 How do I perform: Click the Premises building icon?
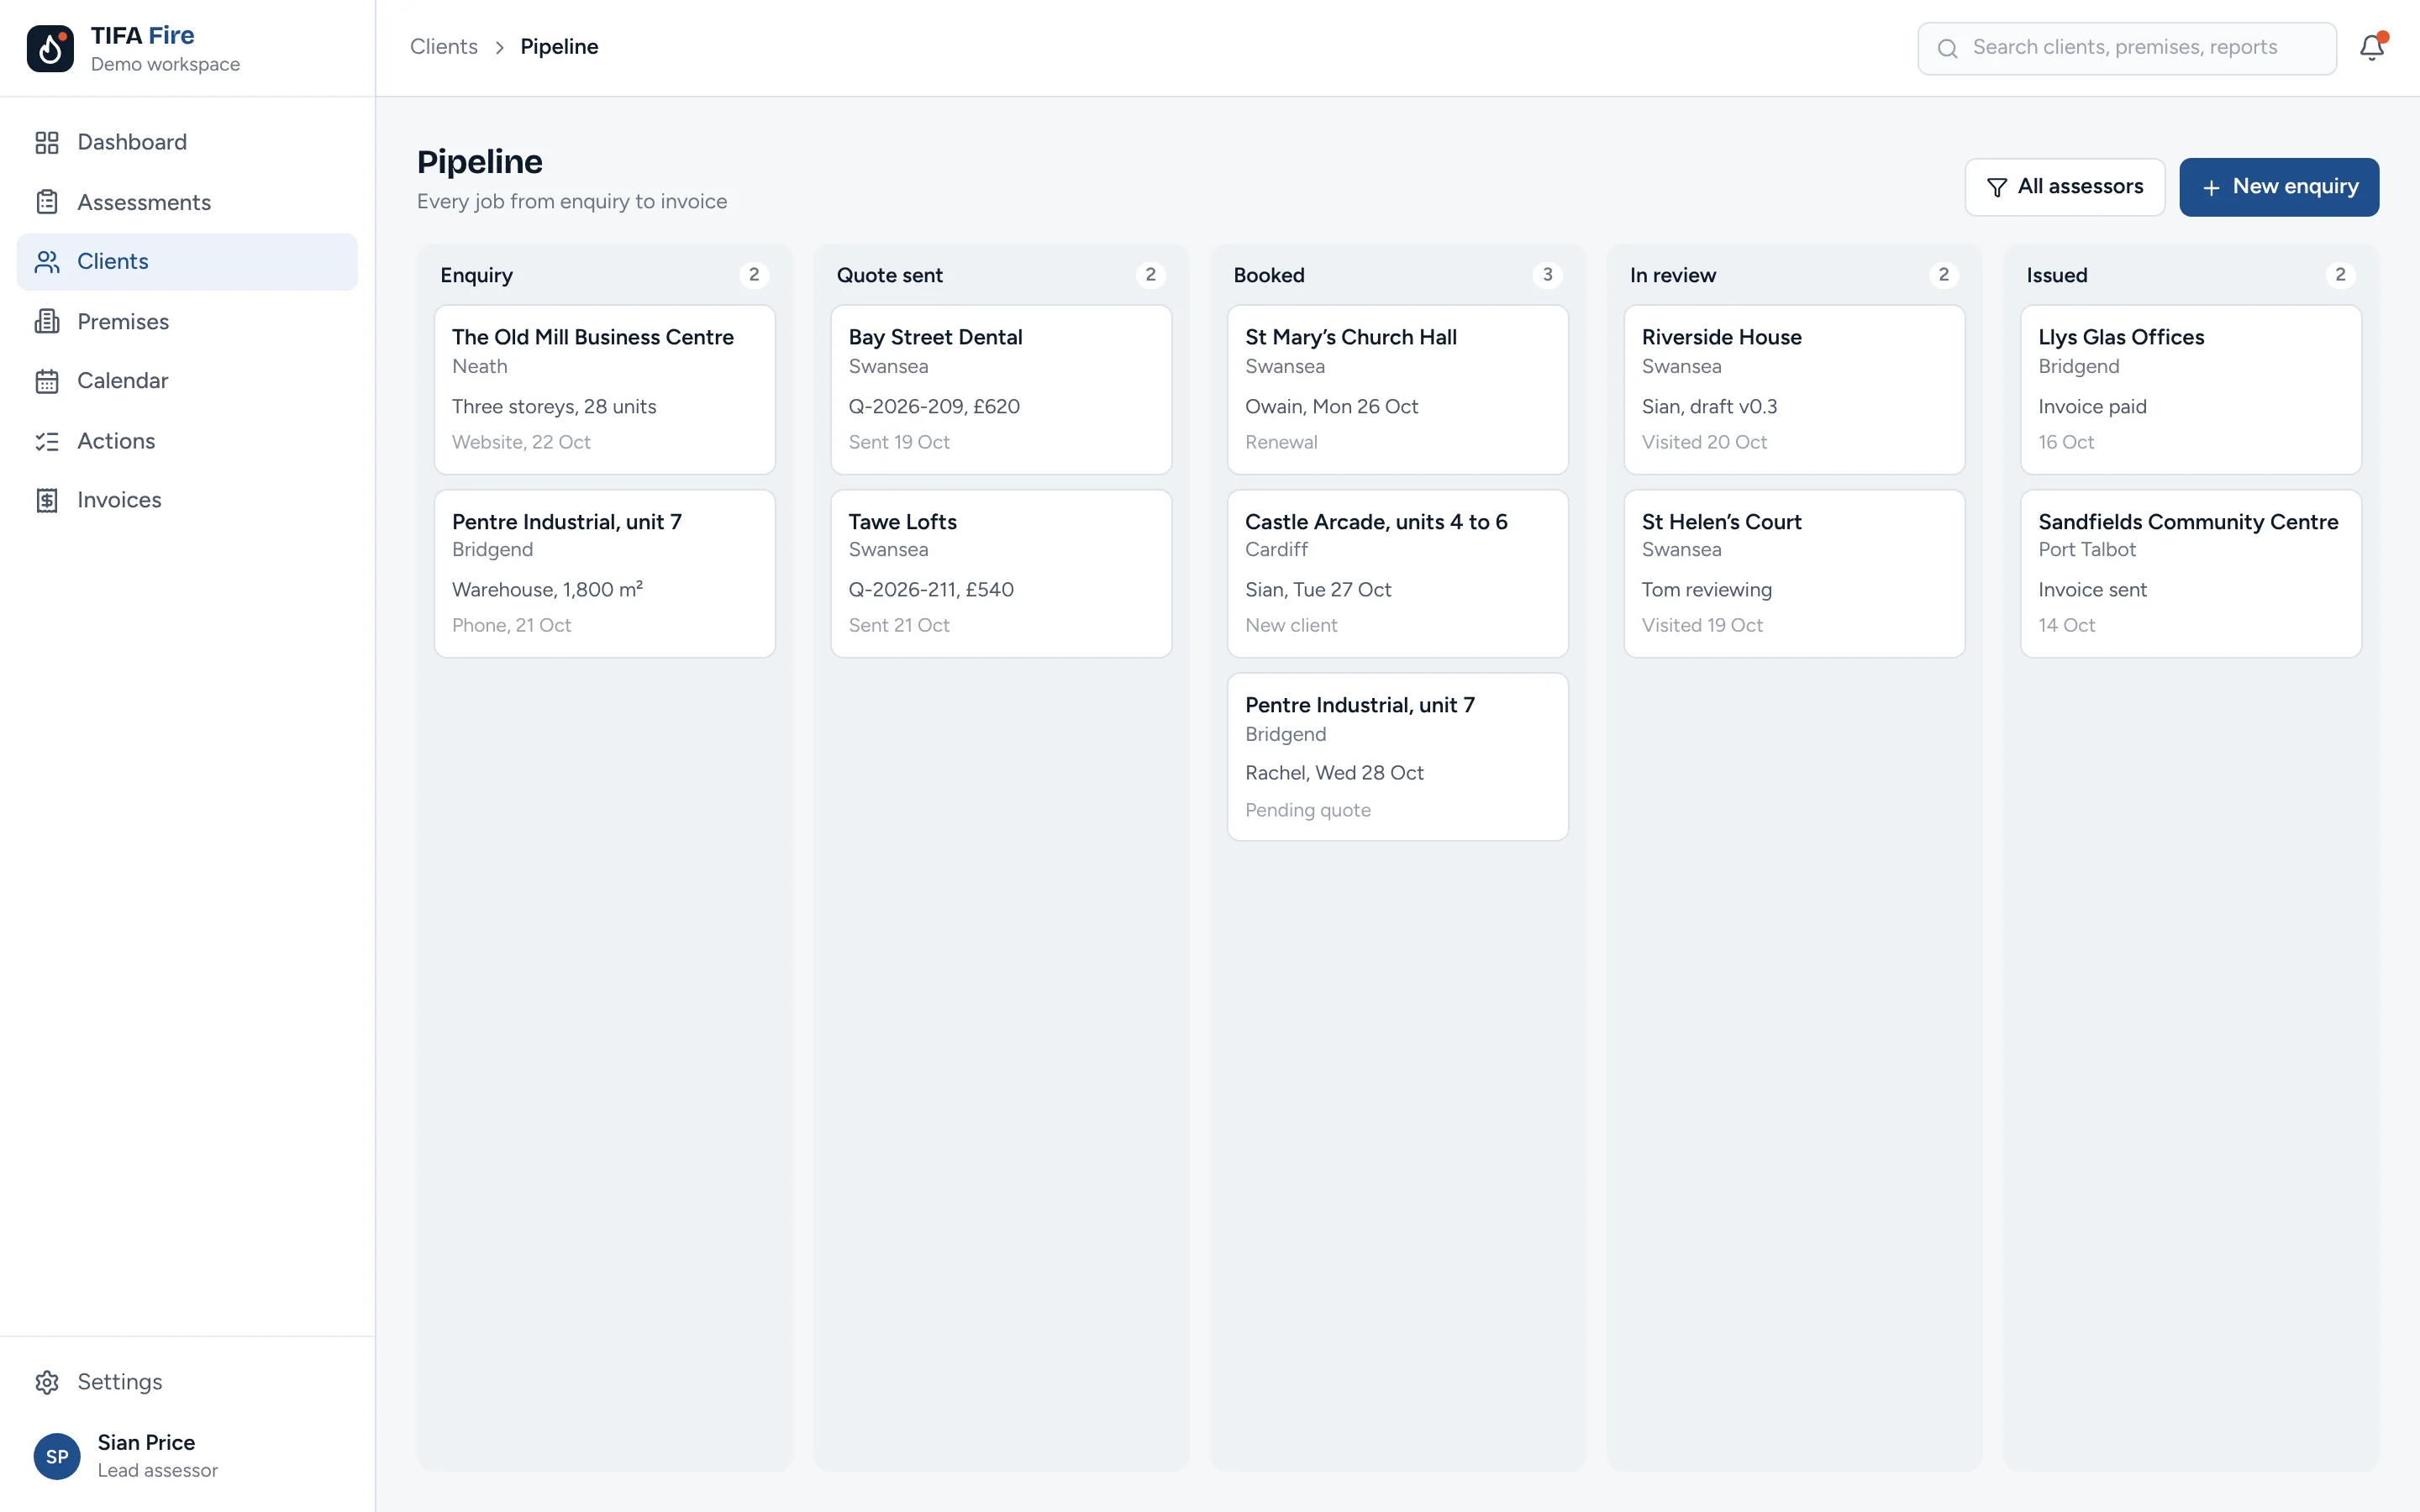(47, 321)
